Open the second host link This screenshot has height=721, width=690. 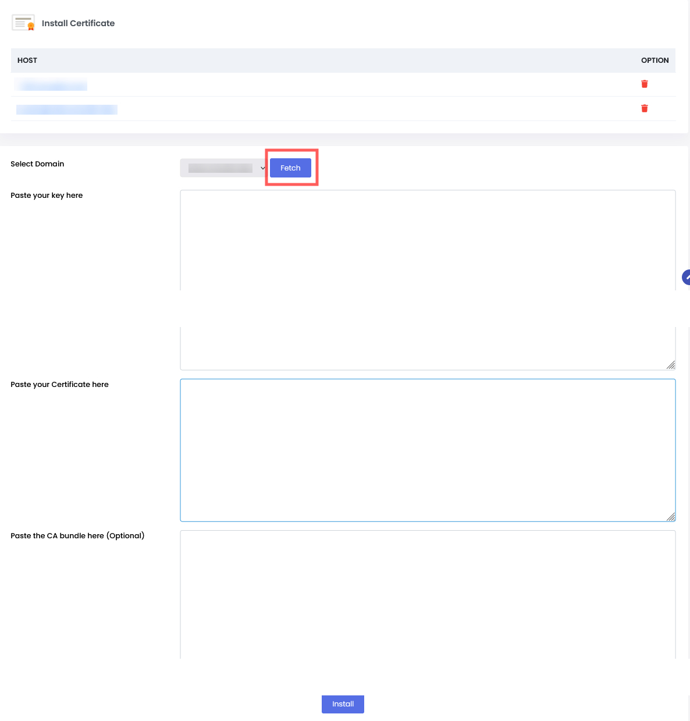pyautogui.click(x=66, y=110)
